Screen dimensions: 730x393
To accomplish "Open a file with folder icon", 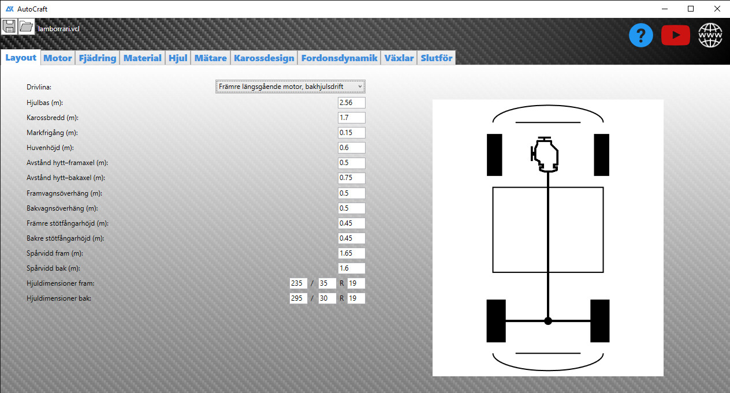I will pos(27,27).
